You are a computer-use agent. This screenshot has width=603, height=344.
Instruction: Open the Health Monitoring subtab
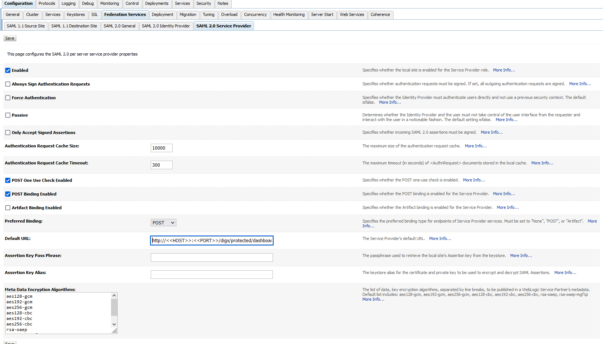pos(289,15)
